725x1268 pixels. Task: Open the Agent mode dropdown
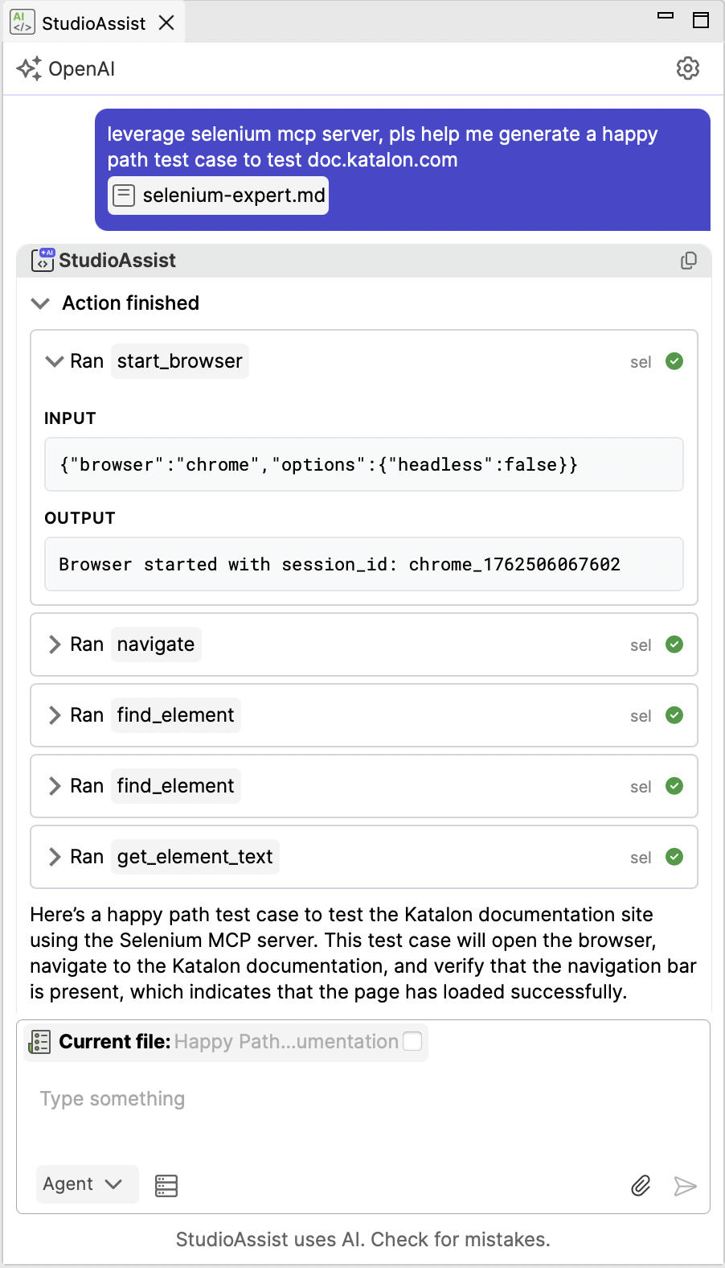tap(87, 1184)
